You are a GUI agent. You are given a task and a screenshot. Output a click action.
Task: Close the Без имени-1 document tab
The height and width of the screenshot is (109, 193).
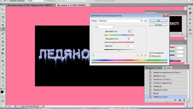point(89,5)
